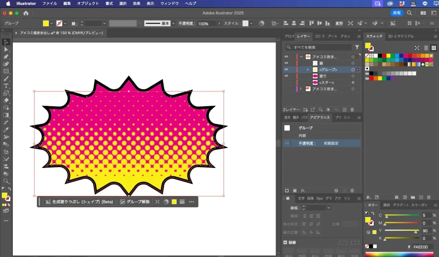Click the Layers panel filter funnel icon
The width and height of the screenshot is (439, 257).
point(357,47)
